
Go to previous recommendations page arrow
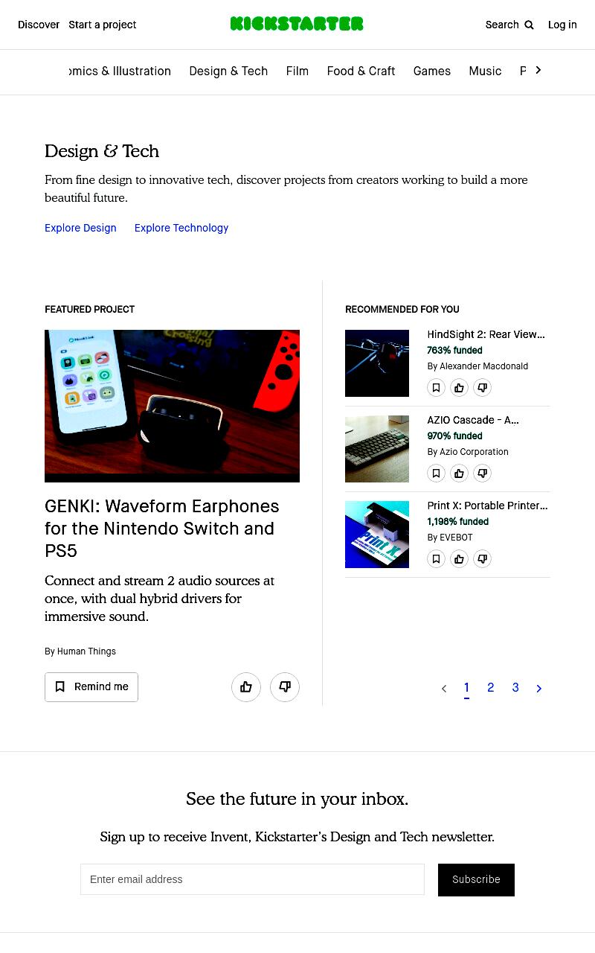pos(444,689)
